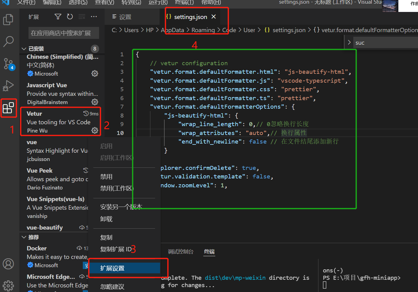Close the settings.json tab

tap(214, 17)
